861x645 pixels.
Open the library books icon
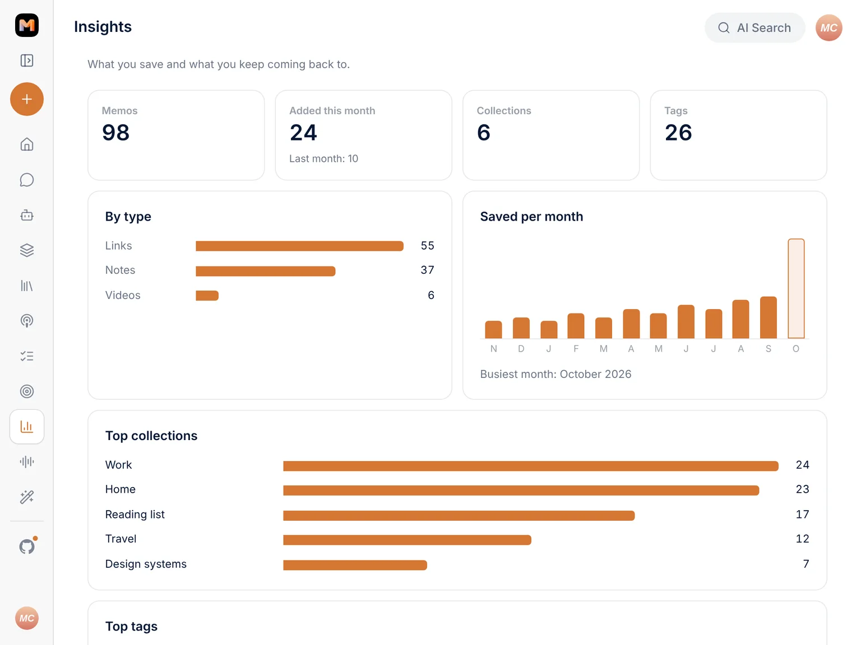coord(27,286)
